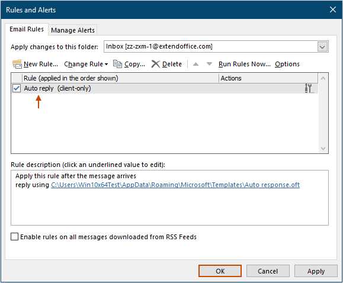Select the Auto reply (client-only) rule

164,88
